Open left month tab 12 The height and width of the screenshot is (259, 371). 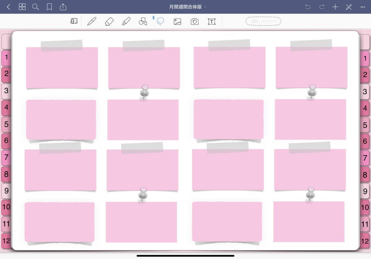point(7,241)
